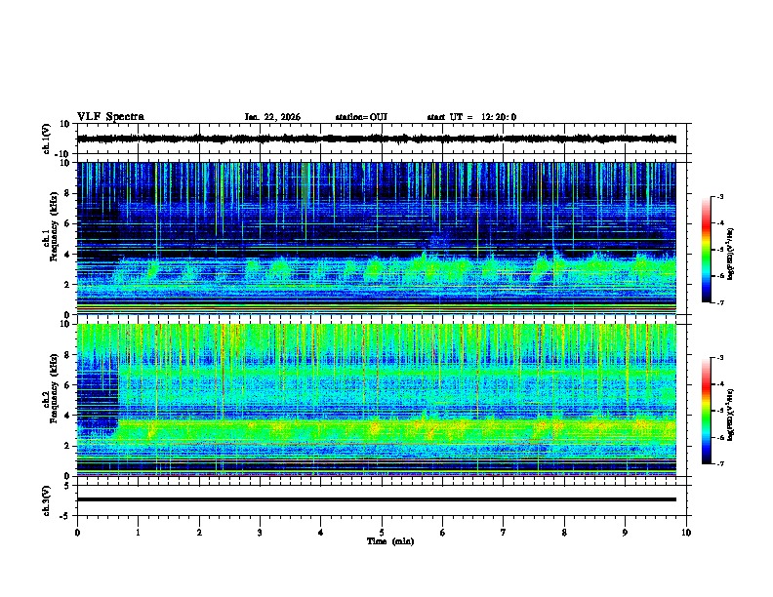Click the ch.1 spectrogram color scale bar
The height and width of the screenshot is (597, 773).
(x=707, y=250)
